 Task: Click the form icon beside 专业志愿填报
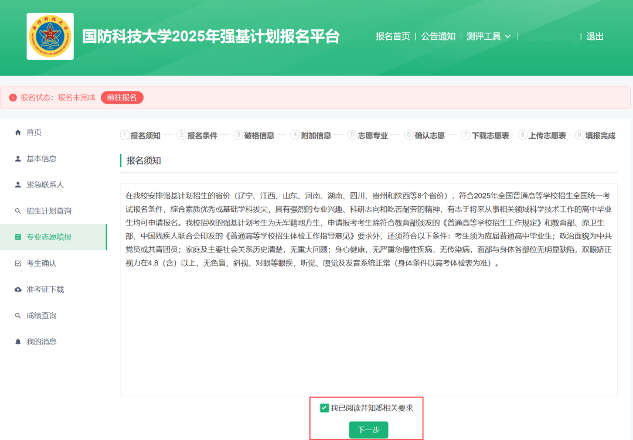(18, 237)
